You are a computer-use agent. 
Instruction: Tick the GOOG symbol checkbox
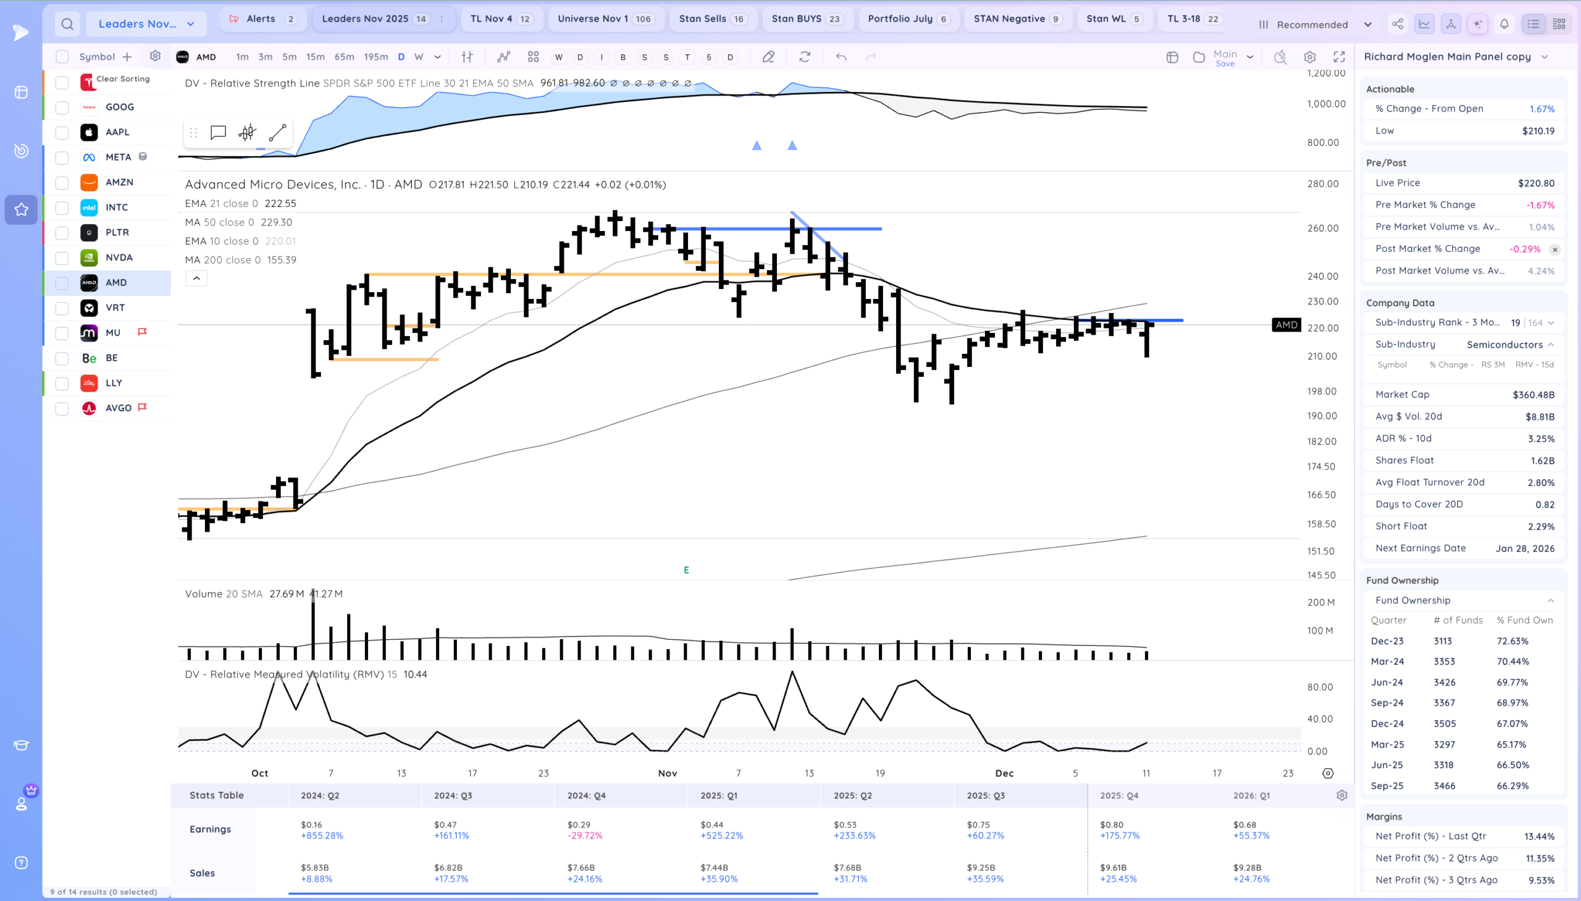pyautogui.click(x=62, y=107)
